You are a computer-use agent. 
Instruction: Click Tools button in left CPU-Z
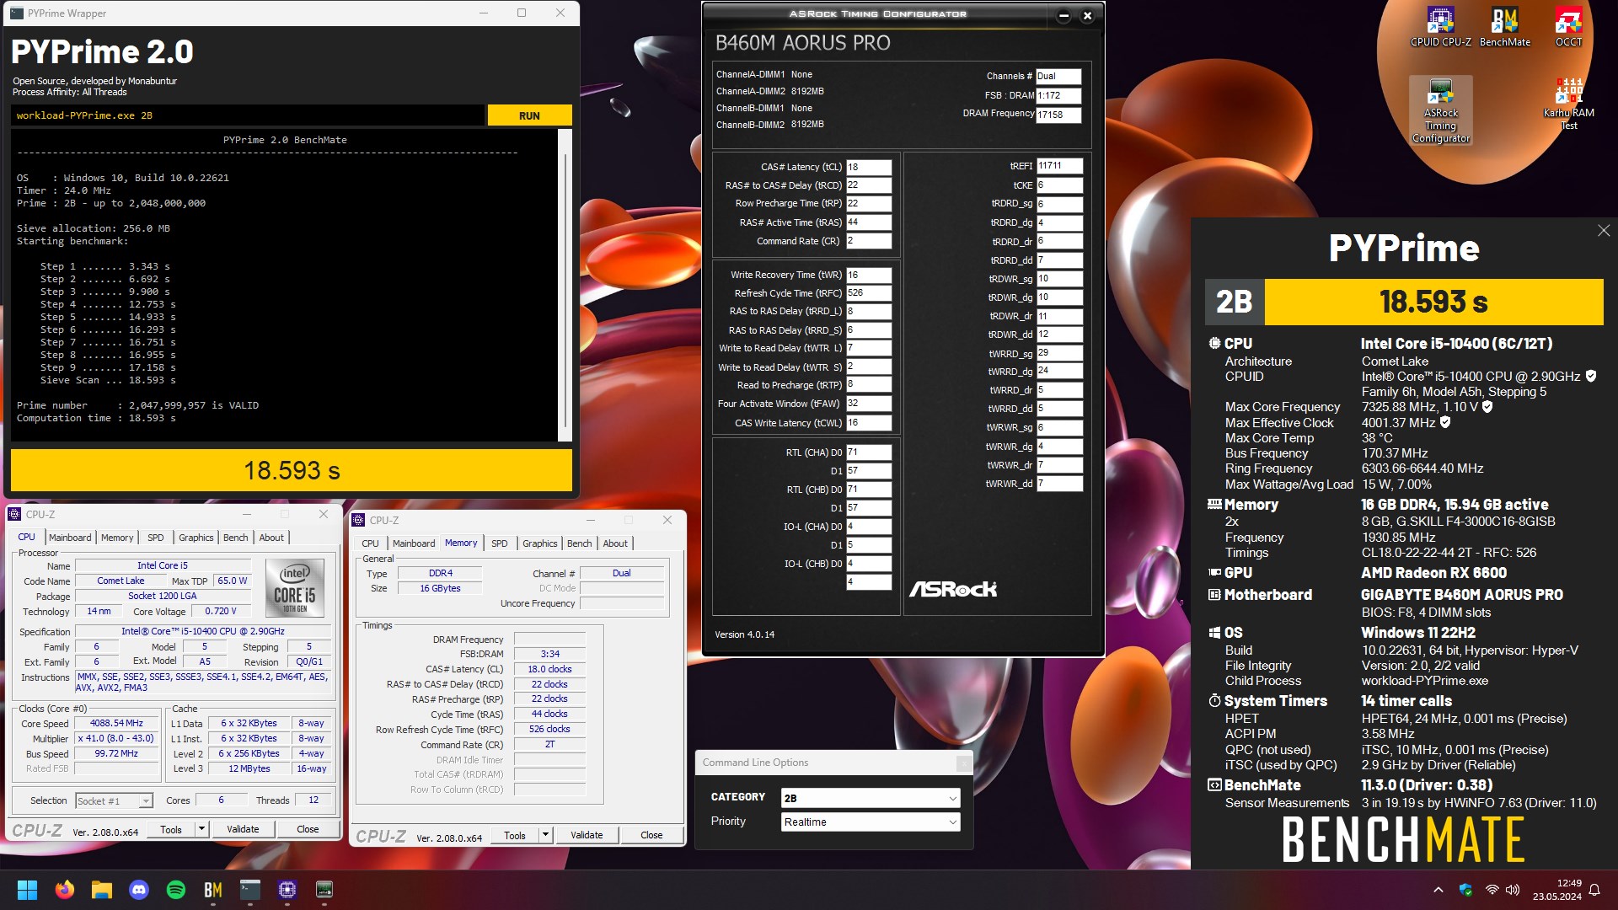(x=171, y=829)
